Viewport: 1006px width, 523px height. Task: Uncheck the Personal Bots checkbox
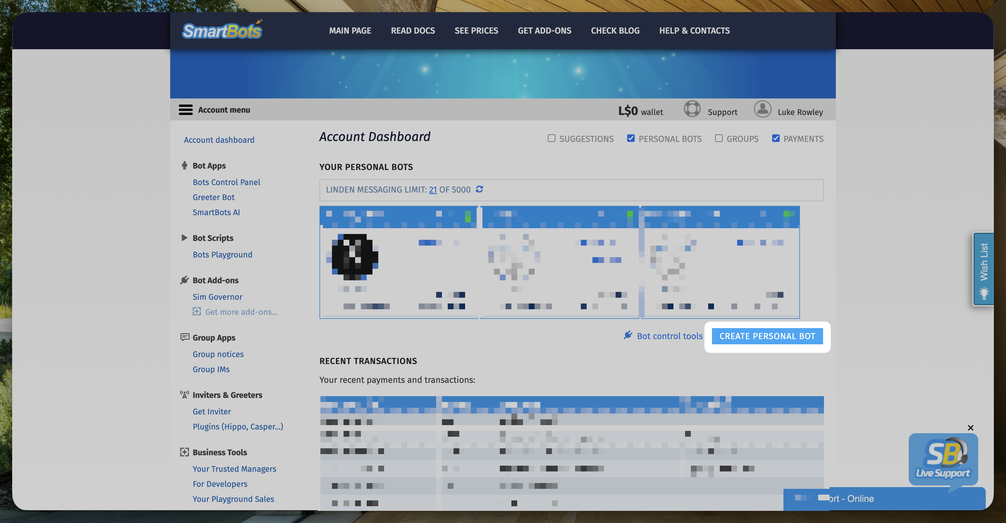[631, 138]
